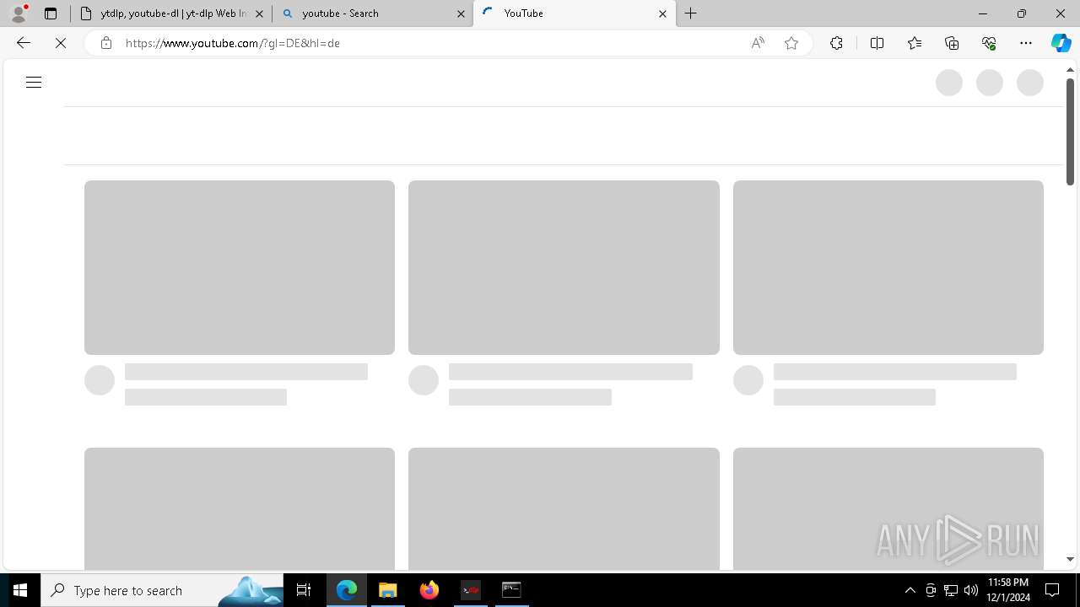Open Edge Settings and more menu

tap(1026, 43)
